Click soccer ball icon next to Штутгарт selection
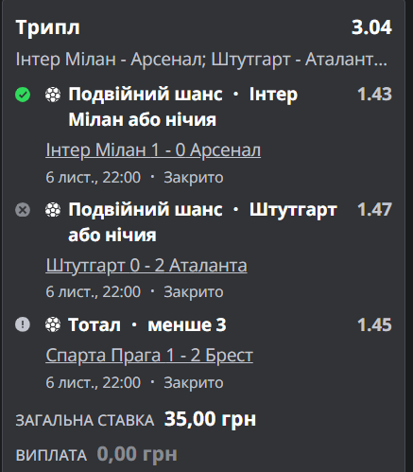 point(53,210)
